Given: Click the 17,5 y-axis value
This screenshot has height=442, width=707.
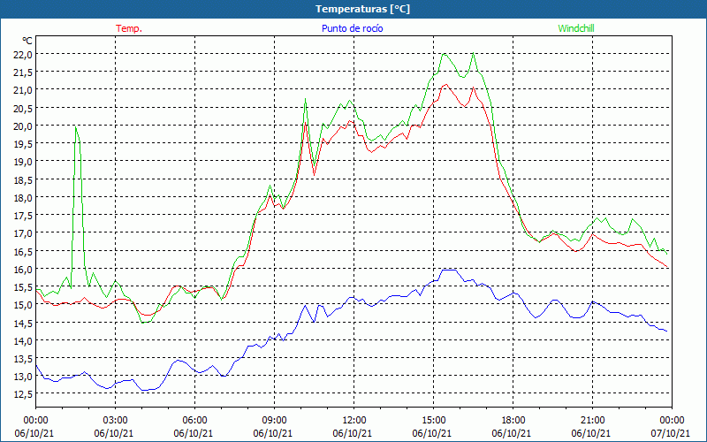Looking at the screenshot, I should point(23,215).
